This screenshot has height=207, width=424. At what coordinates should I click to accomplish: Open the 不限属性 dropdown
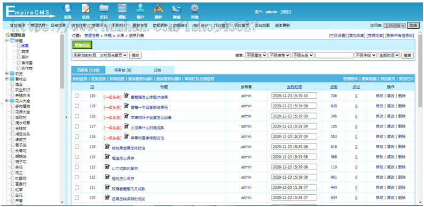click(256, 55)
